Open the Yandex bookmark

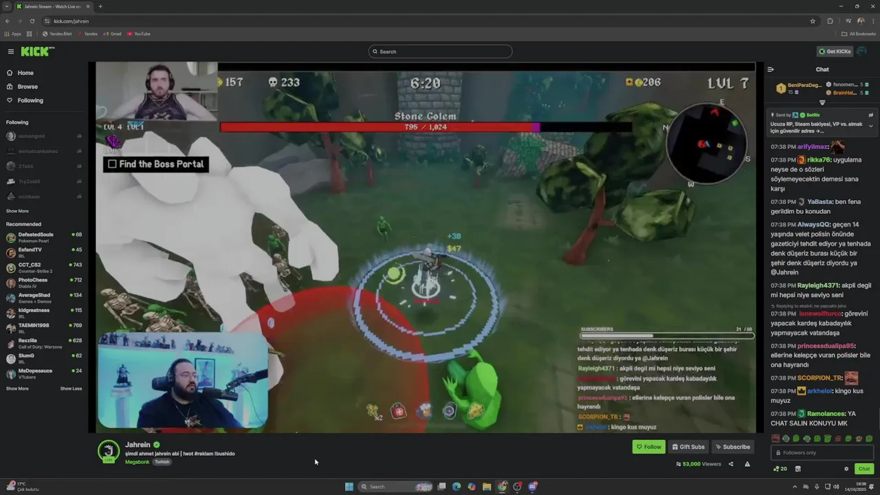click(87, 34)
